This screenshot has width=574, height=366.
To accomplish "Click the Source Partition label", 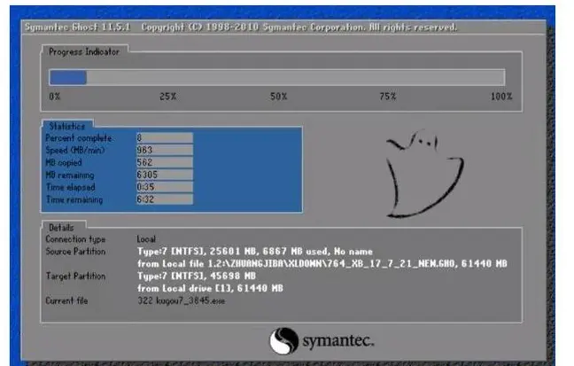I will coord(75,252).
